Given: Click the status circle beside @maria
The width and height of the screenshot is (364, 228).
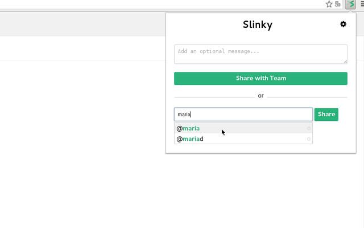Looking at the screenshot, I should (x=308, y=128).
